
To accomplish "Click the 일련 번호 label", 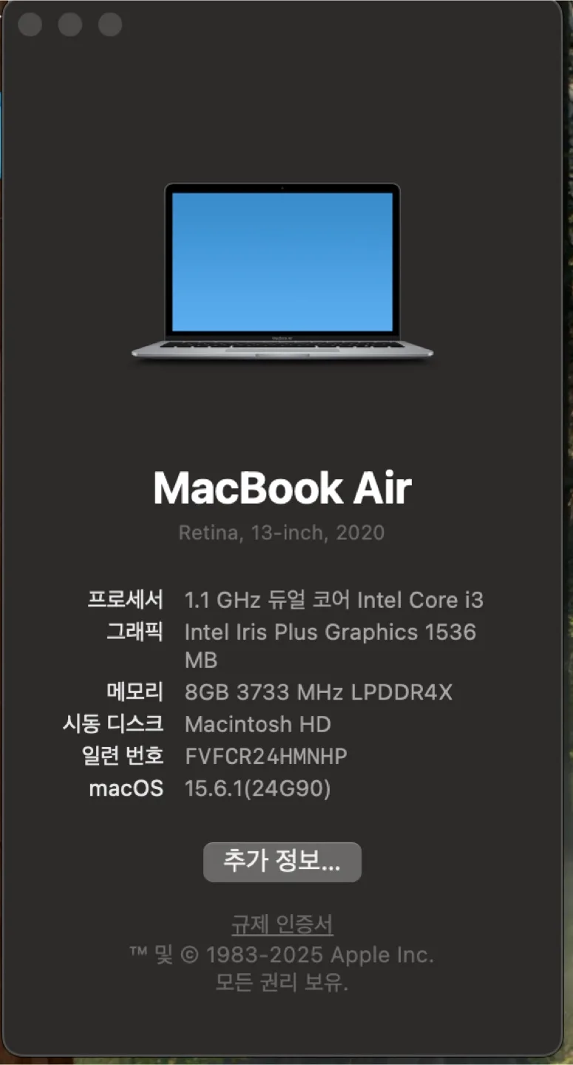I will 122,756.
